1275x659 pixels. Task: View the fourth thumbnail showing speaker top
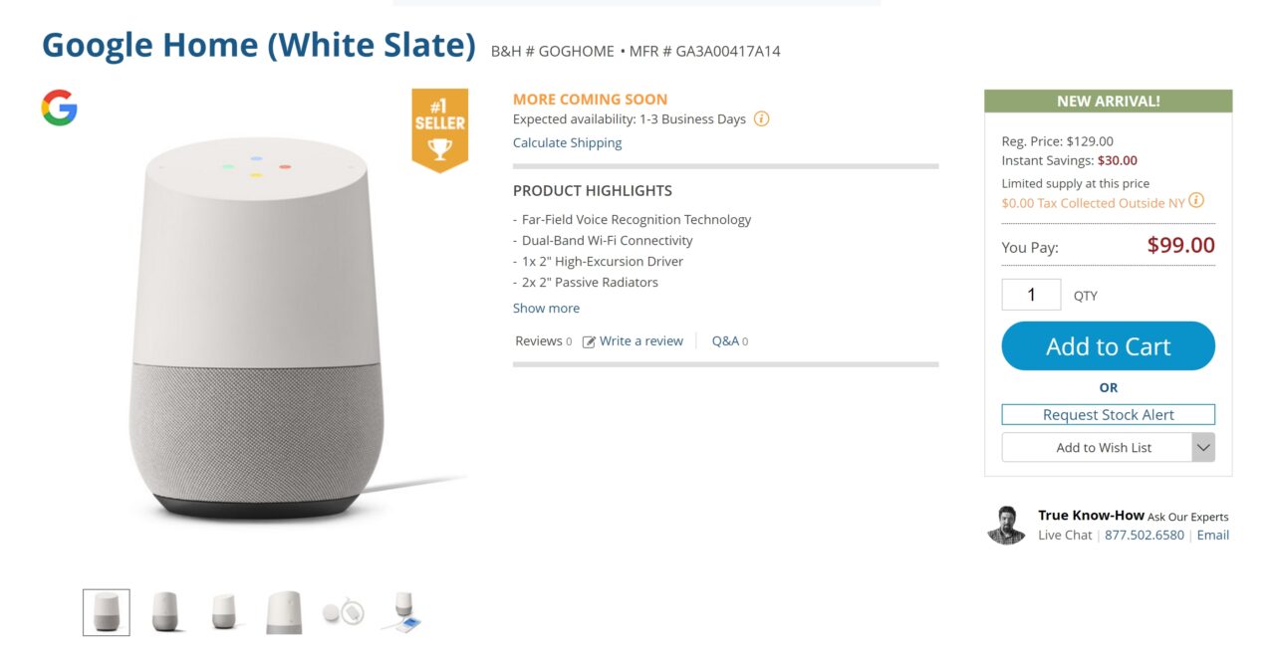(284, 612)
